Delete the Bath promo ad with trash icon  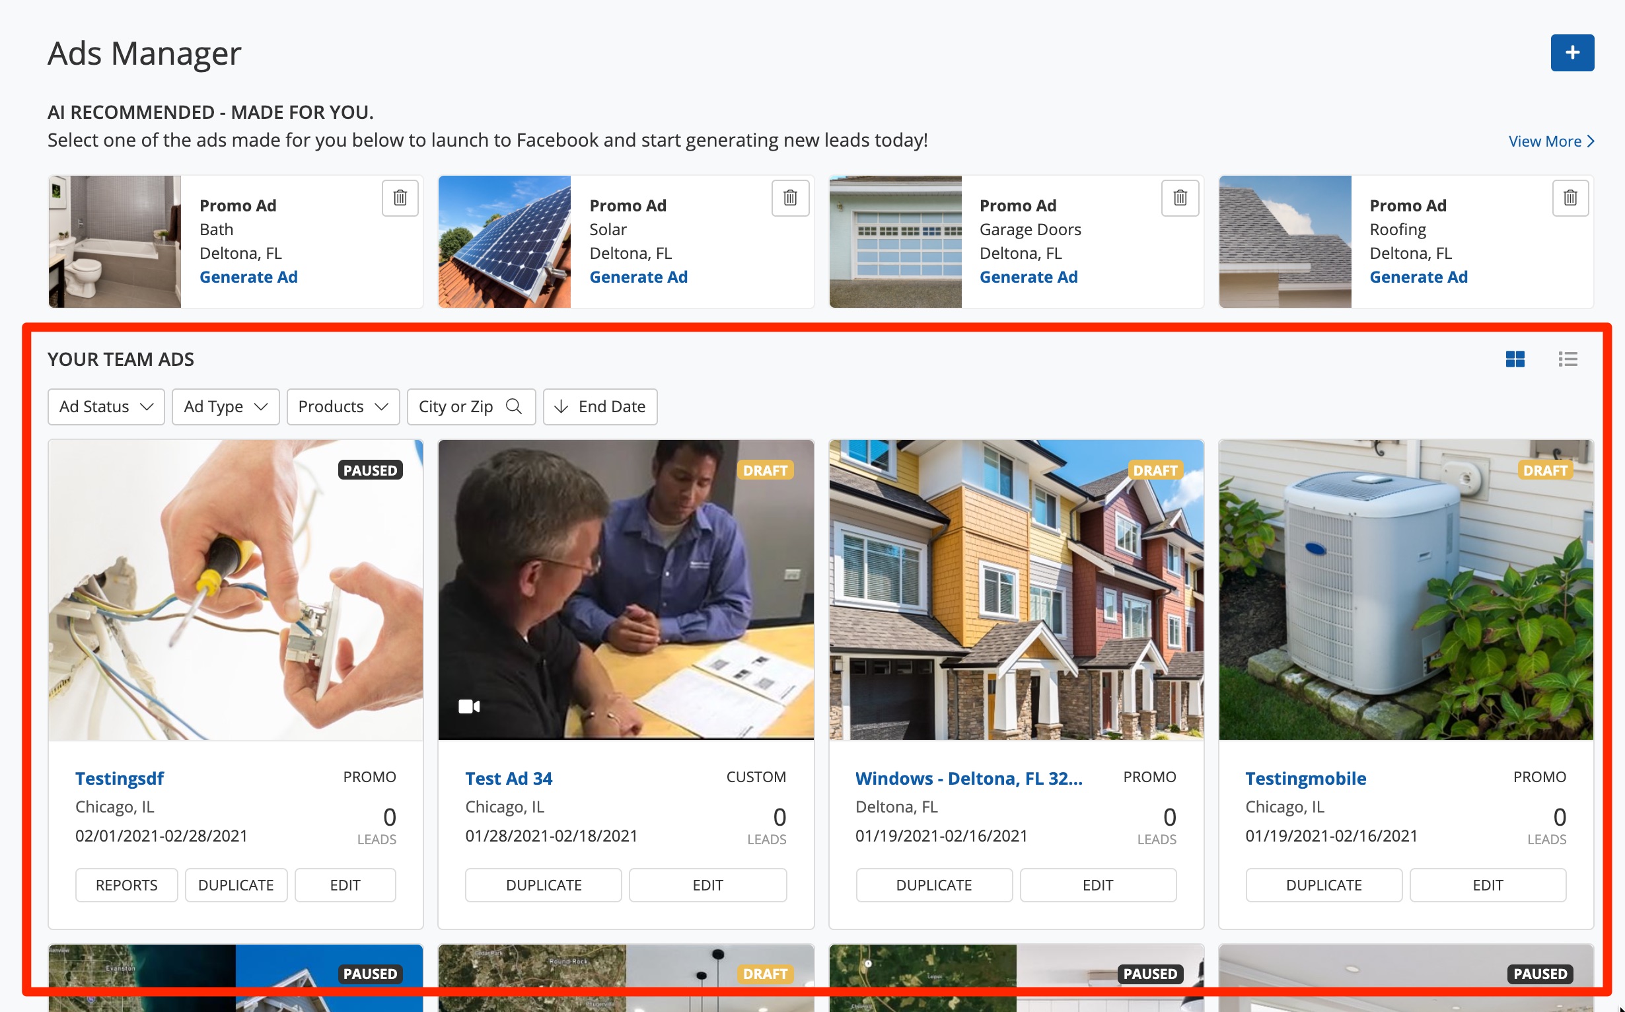point(400,198)
